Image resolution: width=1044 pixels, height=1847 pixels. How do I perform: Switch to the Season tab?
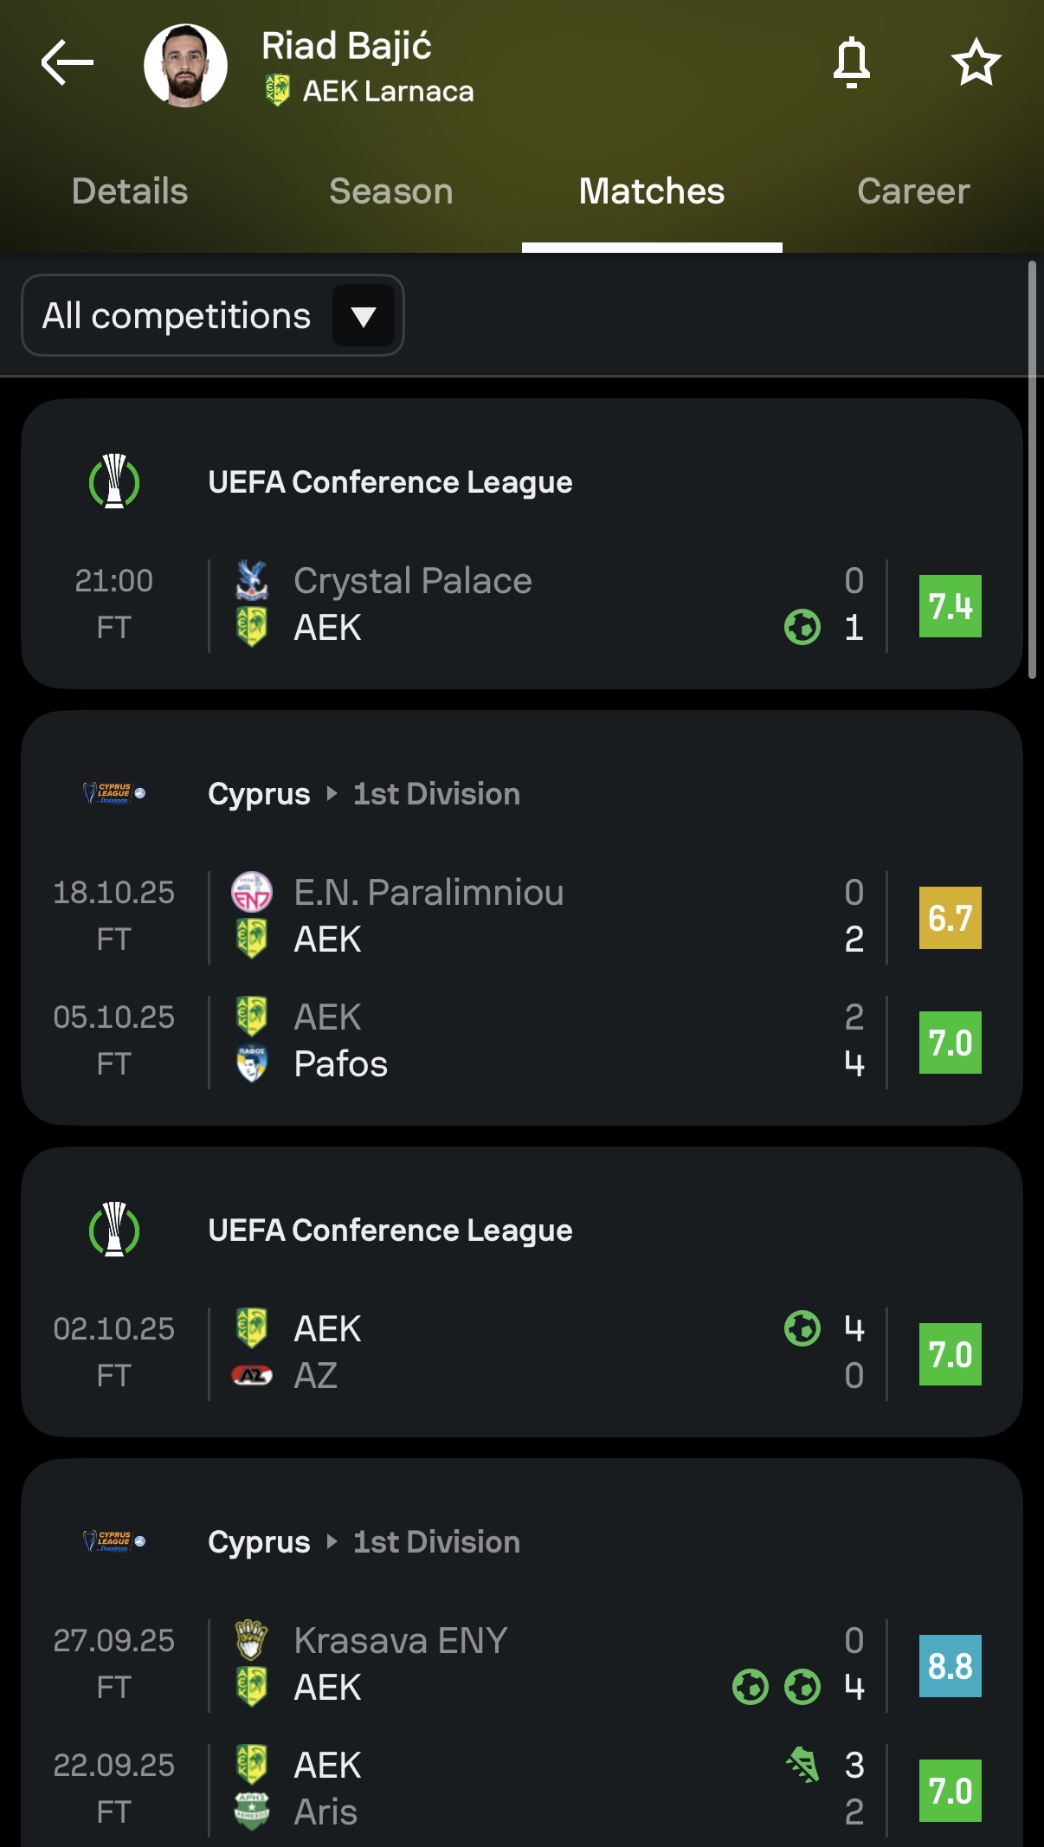click(x=390, y=191)
